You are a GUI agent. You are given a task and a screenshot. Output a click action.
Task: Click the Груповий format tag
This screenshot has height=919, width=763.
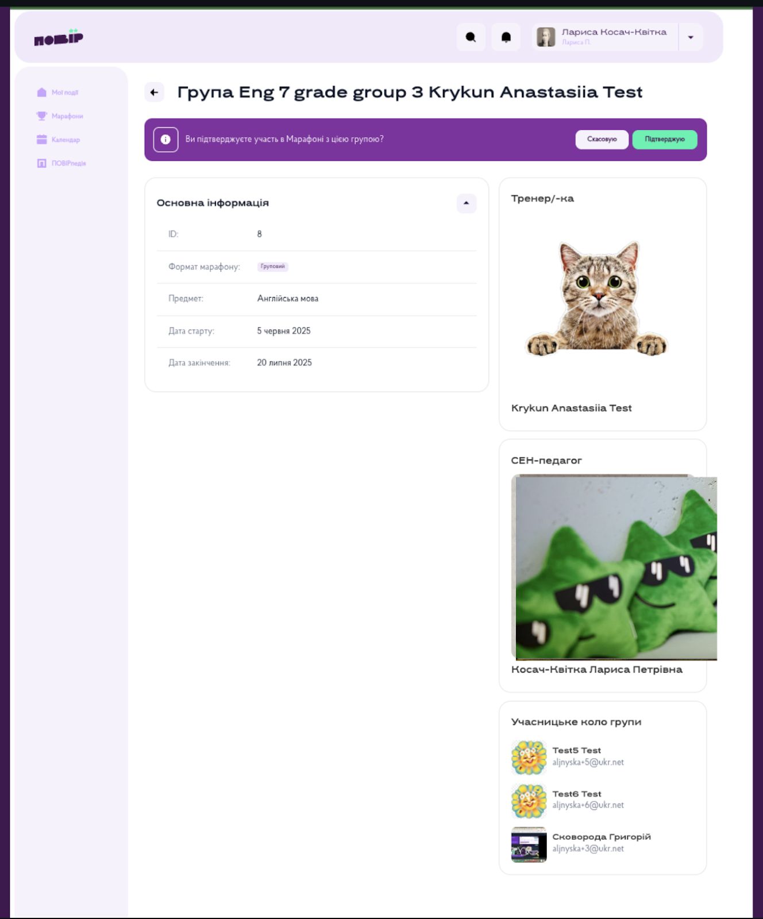[272, 267]
